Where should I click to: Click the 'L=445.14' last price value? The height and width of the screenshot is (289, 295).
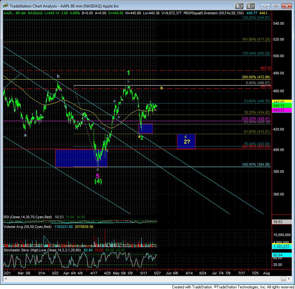pyautogui.click(x=52, y=13)
